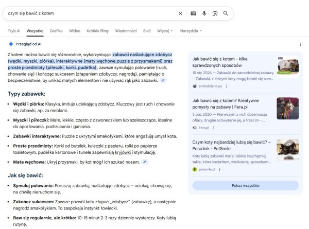
Task: Open the PetSmile 'Czym koty najbardziej lubią' result
Action: [232, 145]
